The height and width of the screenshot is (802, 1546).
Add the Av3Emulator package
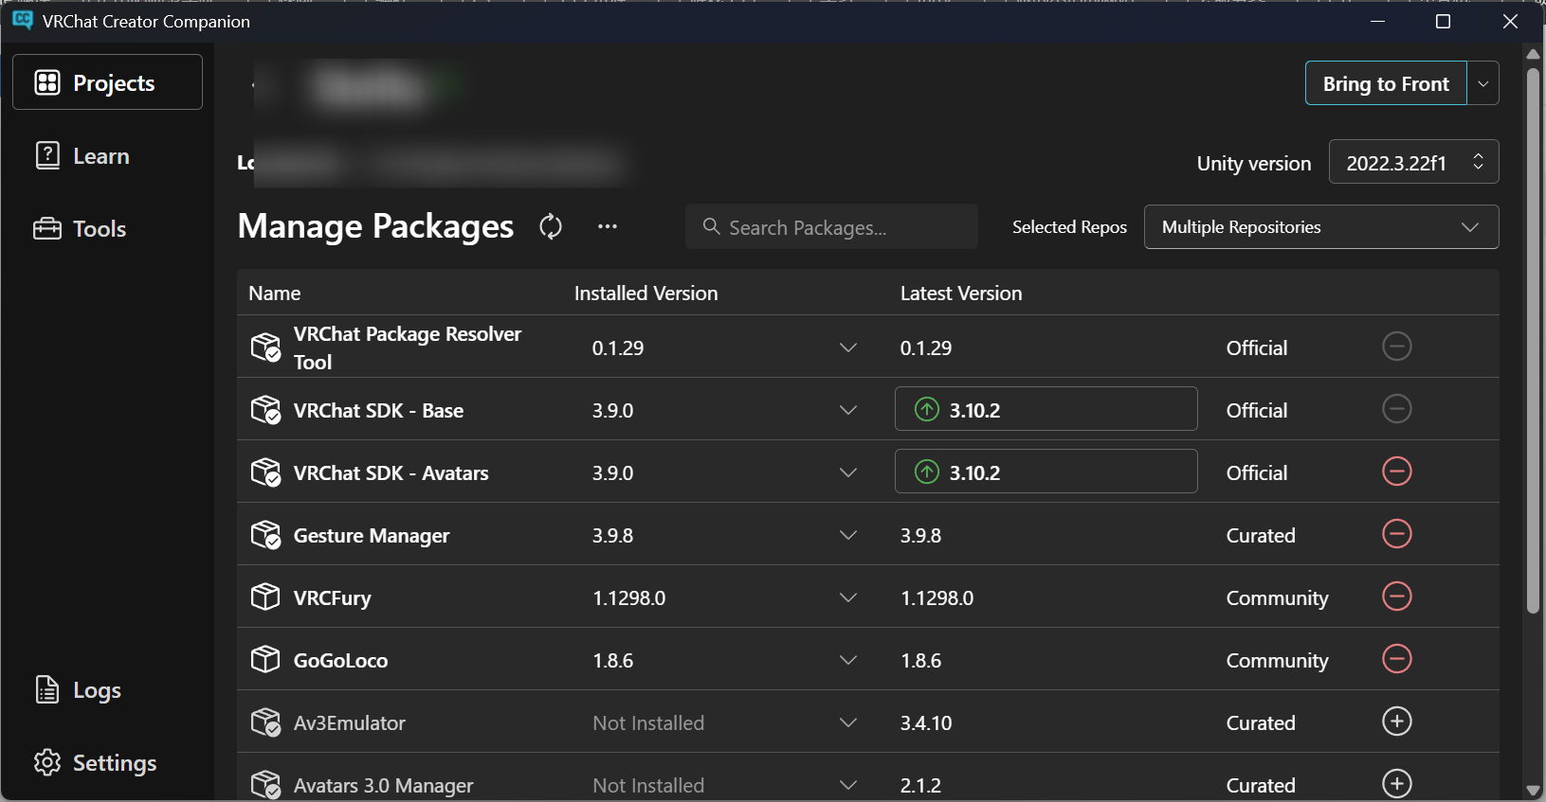coord(1396,722)
